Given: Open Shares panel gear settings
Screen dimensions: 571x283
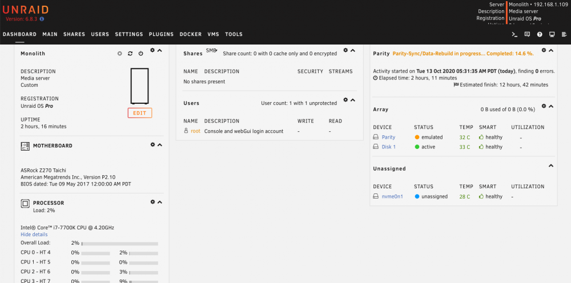Looking at the screenshot, I should (x=345, y=50).
